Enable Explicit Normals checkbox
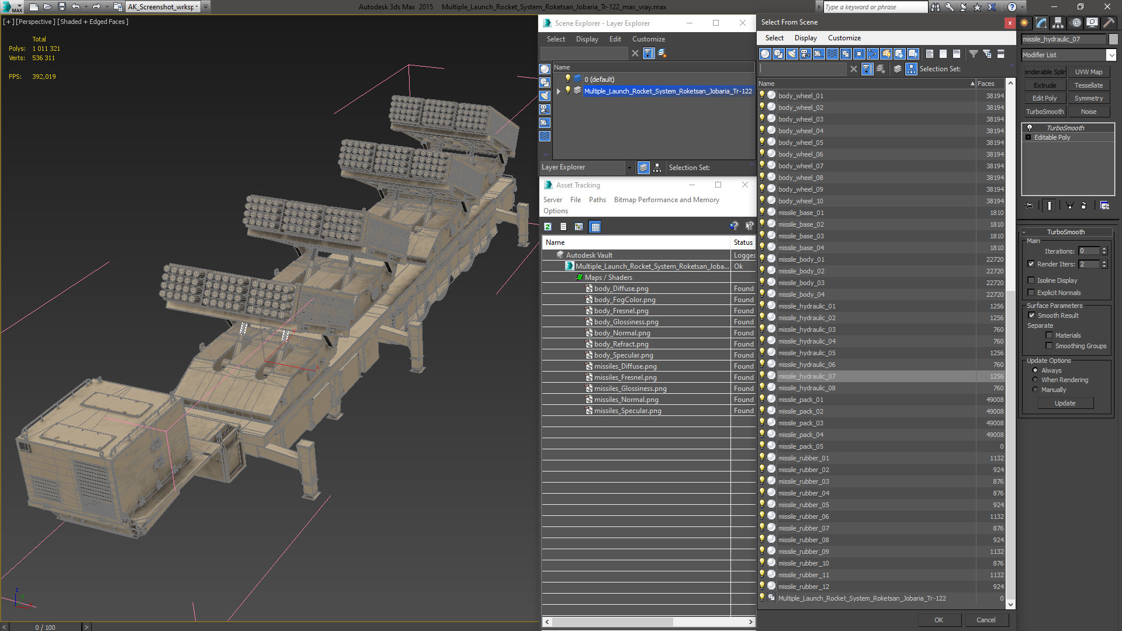The height and width of the screenshot is (631, 1122). [1031, 293]
